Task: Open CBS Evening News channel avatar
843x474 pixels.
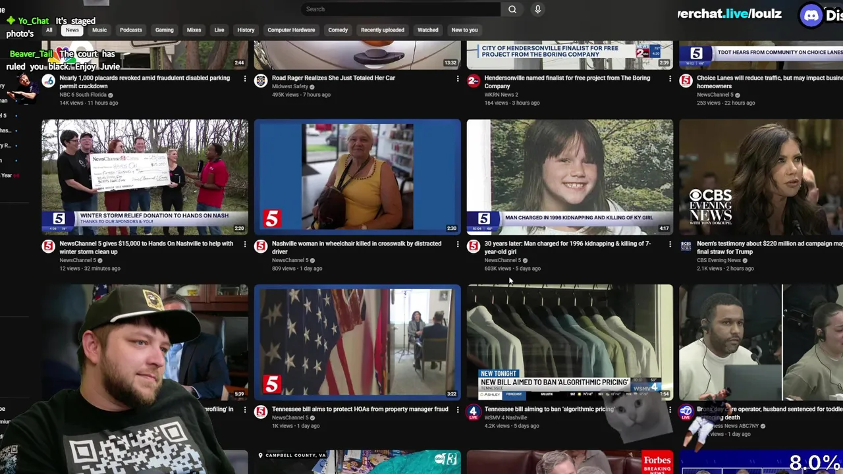Action: pos(686,246)
